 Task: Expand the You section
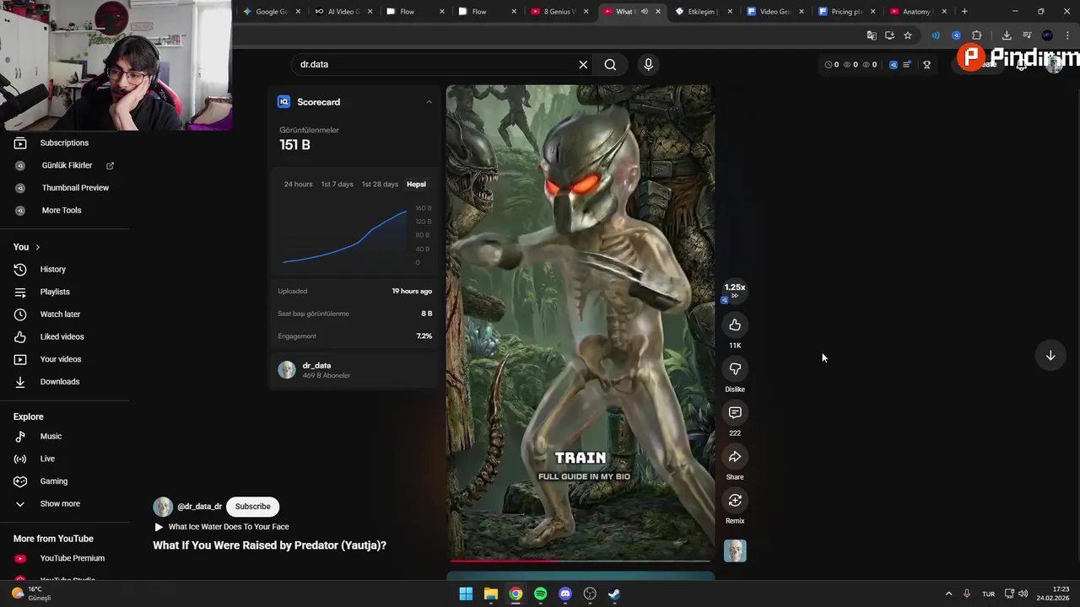pyautogui.click(x=27, y=247)
